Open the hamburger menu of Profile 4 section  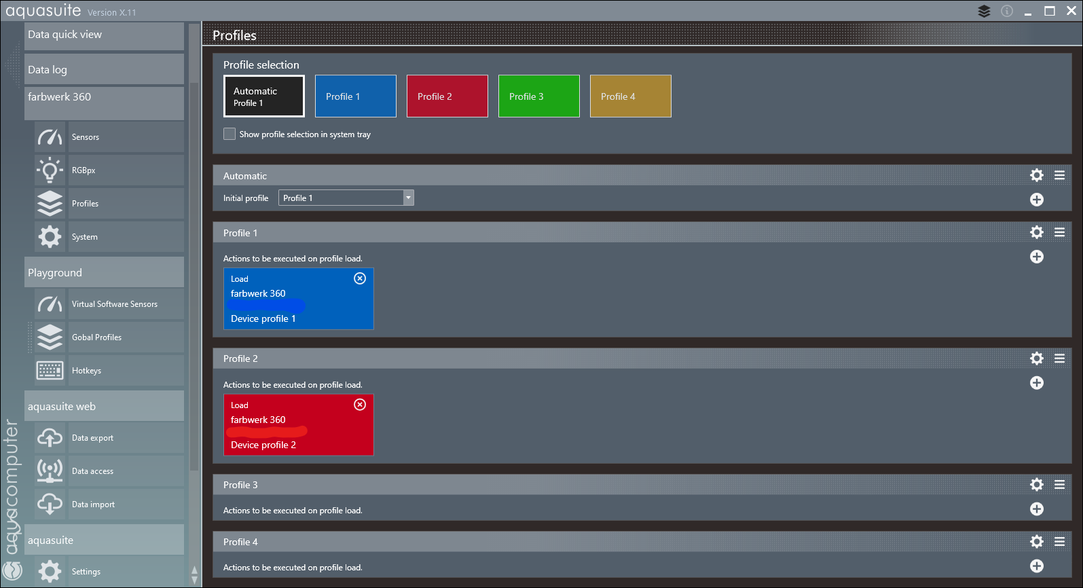1059,541
